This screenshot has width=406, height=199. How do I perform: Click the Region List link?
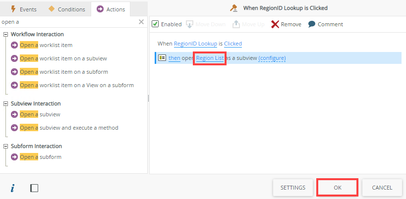210,58
